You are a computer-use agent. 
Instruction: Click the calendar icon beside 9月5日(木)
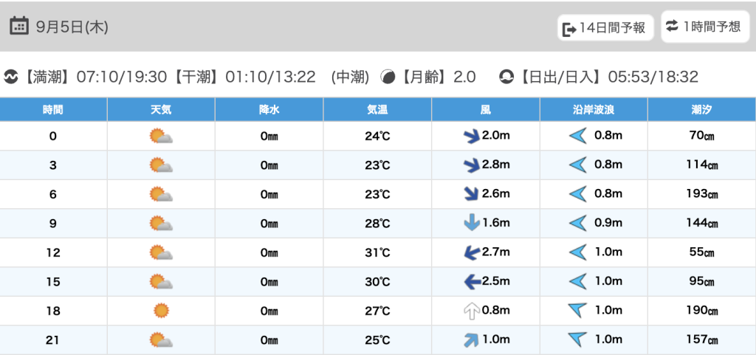[19, 27]
